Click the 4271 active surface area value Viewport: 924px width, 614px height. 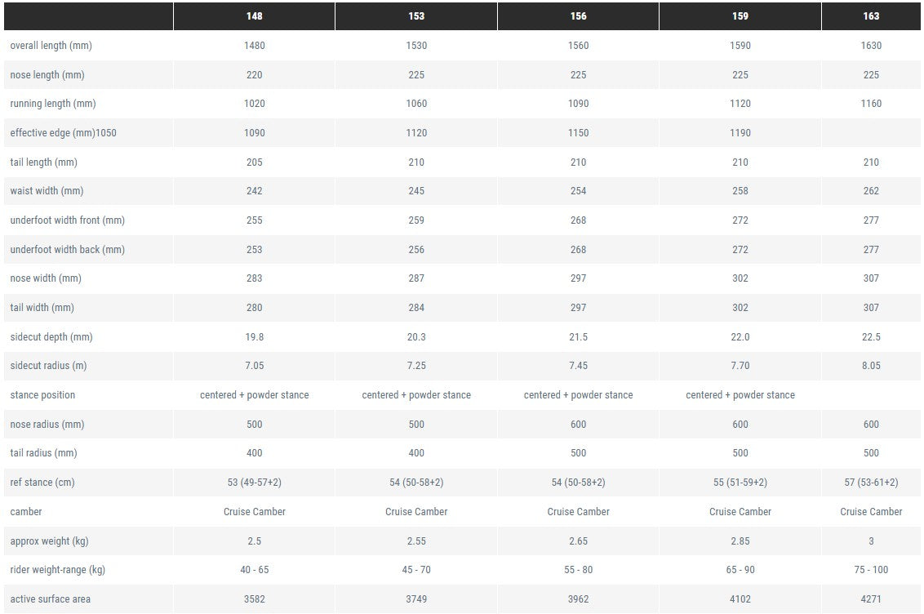point(871,599)
